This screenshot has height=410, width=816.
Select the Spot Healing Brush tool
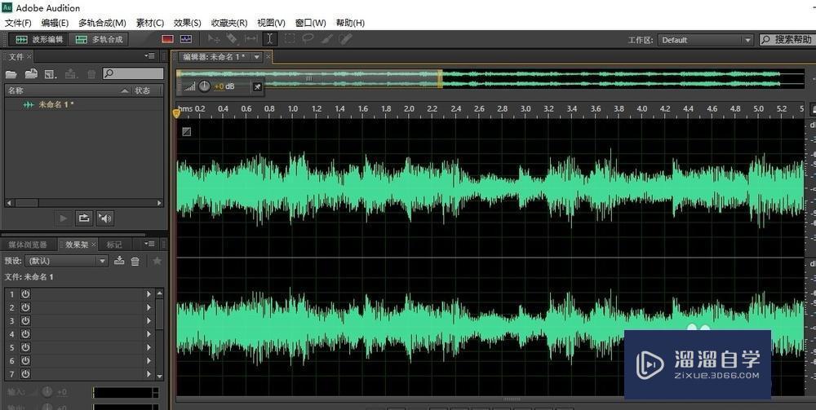coord(345,39)
